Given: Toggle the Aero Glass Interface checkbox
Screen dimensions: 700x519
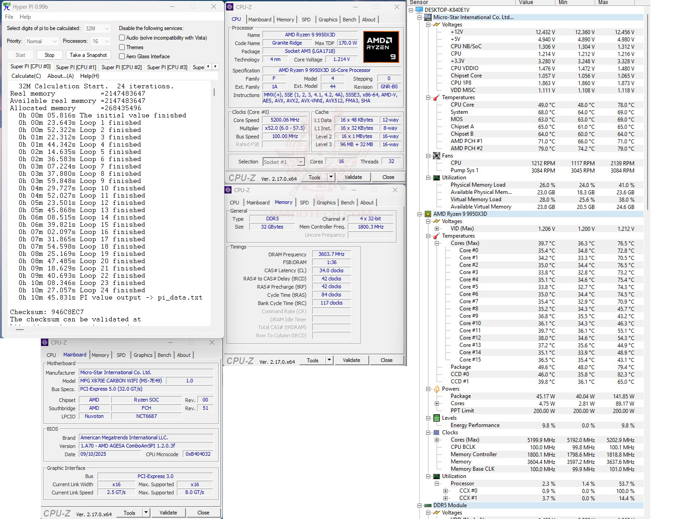Looking at the screenshot, I should click(122, 56).
